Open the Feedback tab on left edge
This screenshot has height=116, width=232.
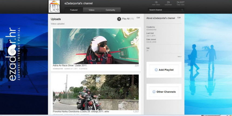pos(1,44)
